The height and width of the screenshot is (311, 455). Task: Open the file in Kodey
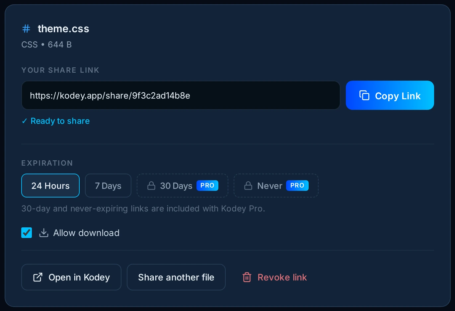[71, 277]
